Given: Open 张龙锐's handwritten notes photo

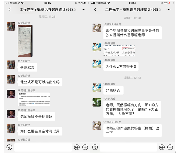Looking at the screenshot, I should [x=25, y=41].
